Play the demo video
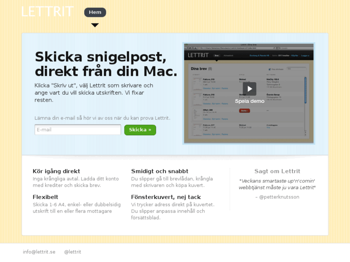This screenshot has height=262, width=350. click(x=249, y=89)
